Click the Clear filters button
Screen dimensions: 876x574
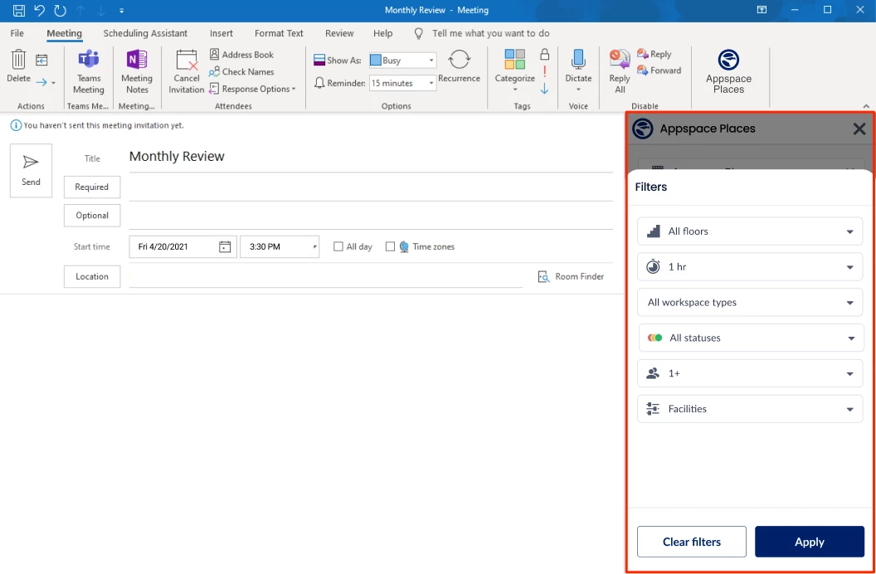coord(692,542)
